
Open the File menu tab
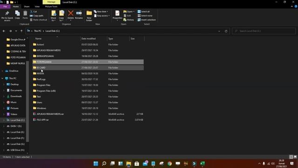click(5, 7)
